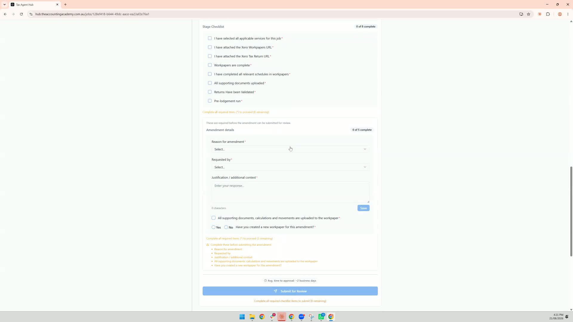
Task: Go back with the browser back arrow
Action: (x=5, y=14)
